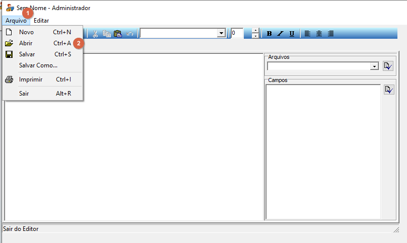
Task: Toggle Bold formatting
Action: pos(269,33)
